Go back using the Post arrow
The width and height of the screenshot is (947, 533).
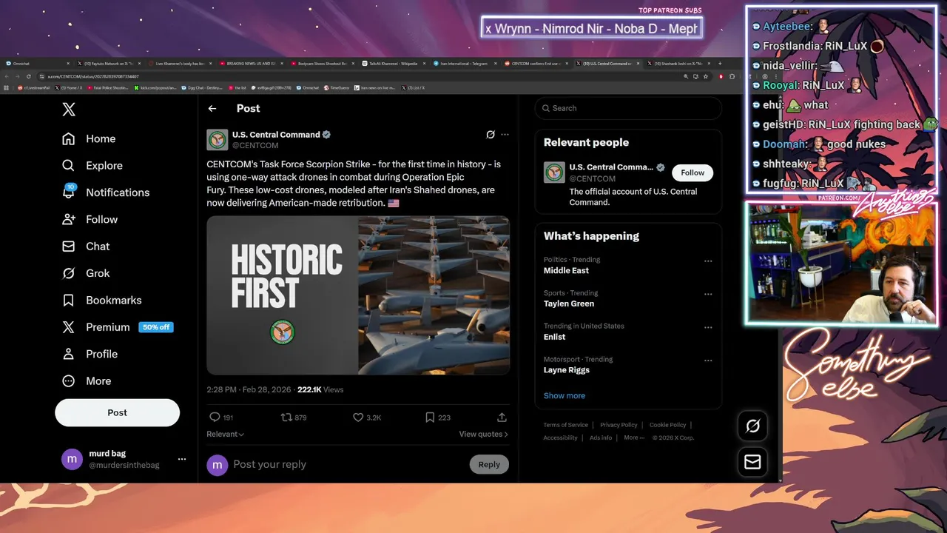212,108
